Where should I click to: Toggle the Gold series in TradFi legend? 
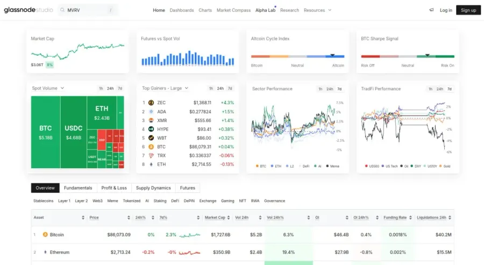coord(445,166)
